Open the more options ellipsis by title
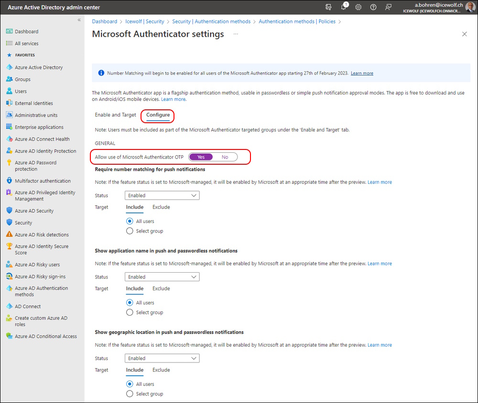The height and width of the screenshot is (403, 478). 236,34
